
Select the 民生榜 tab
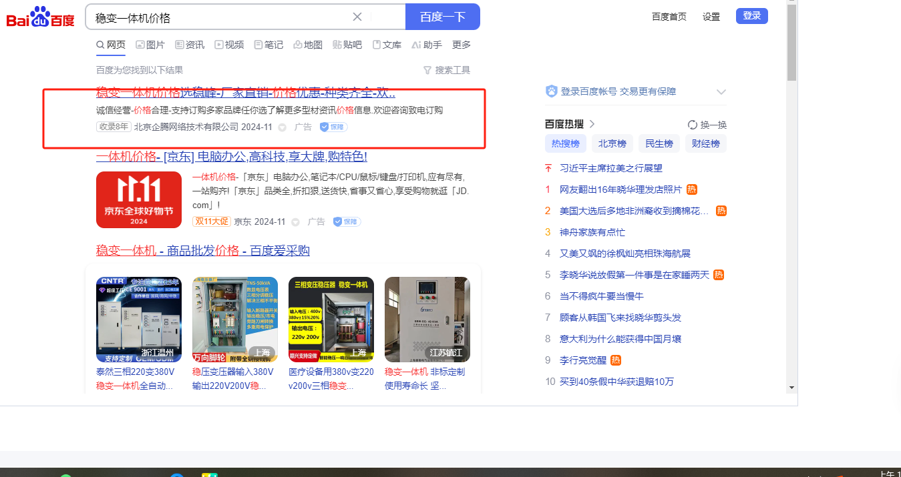click(x=659, y=143)
